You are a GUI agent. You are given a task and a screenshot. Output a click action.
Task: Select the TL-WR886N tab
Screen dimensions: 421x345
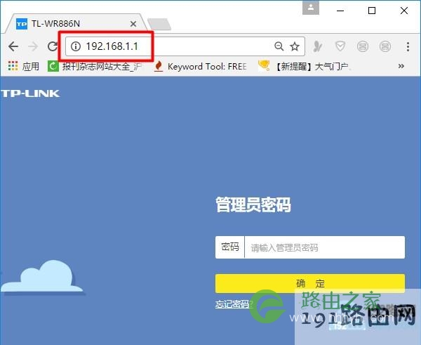(75, 24)
